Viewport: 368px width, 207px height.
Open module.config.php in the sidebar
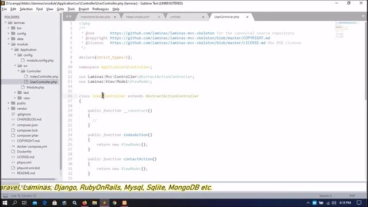(40, 60)
